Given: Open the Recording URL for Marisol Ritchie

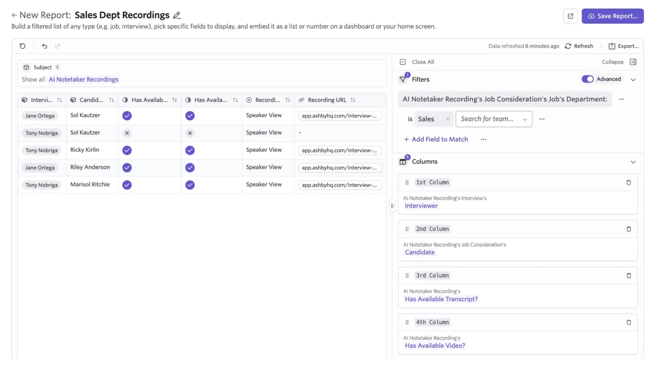Looking at the screenshot, I should click(340, 185).
